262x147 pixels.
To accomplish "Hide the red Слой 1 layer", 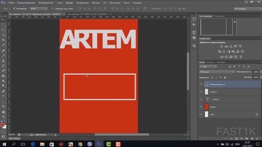I will [x=201, y=107].
